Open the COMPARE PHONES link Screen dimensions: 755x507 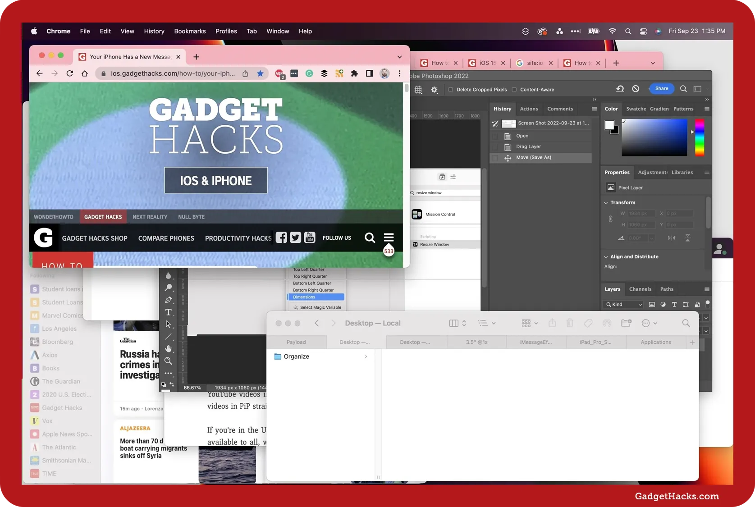pos(166,238)
